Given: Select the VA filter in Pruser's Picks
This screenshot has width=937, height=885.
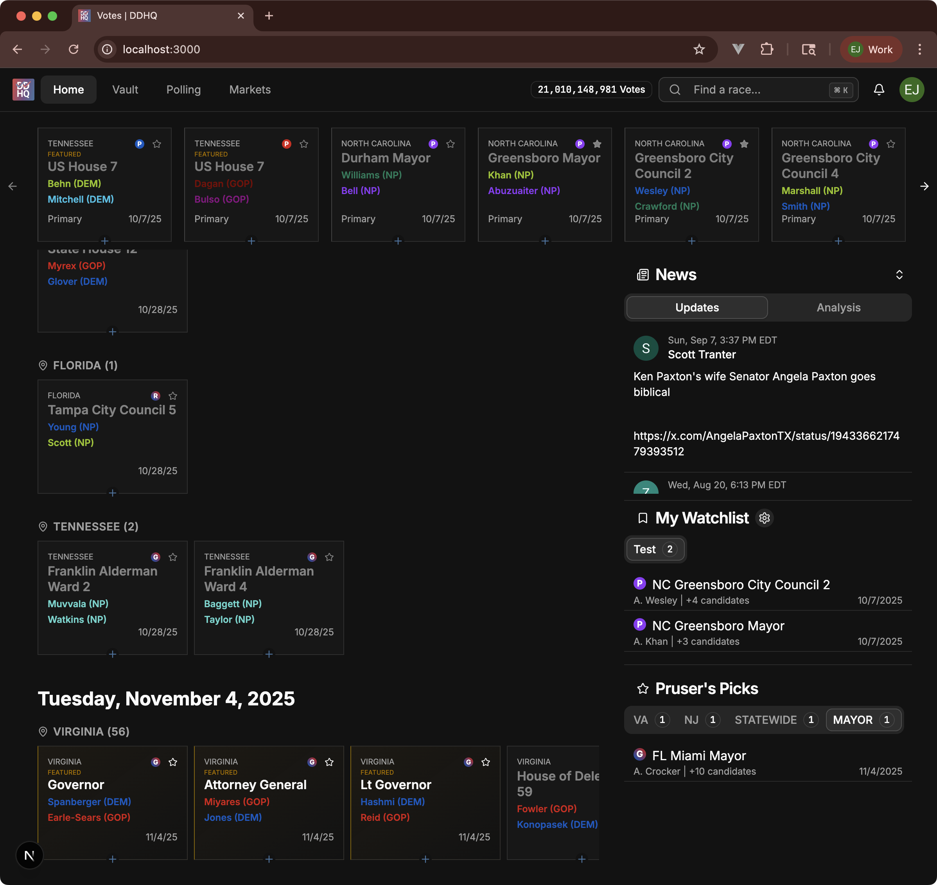Looking at the screenshot, I should tap(649, 720).
